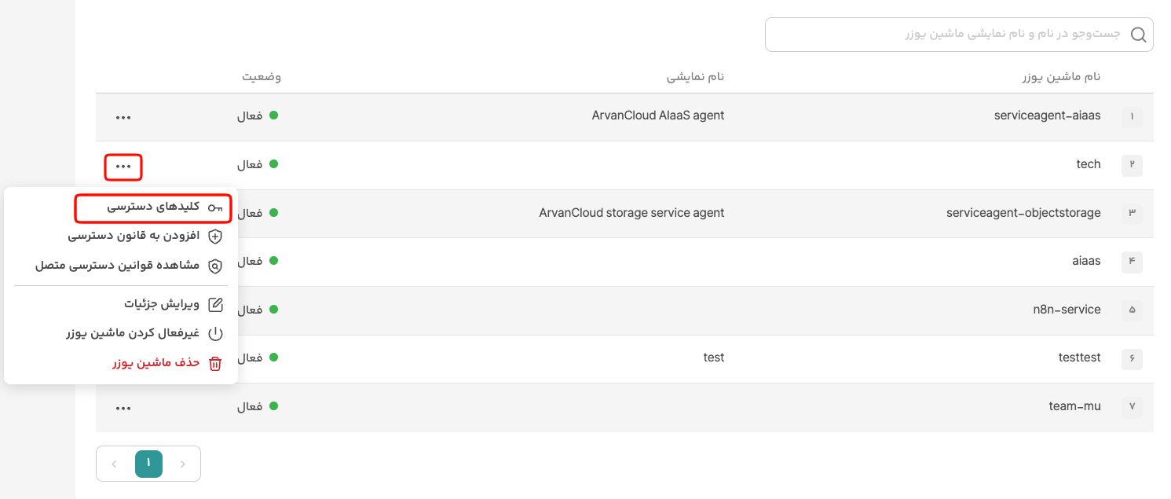Viewport: 1171px width, 499px height.
Task: Open three-dot menu for team-mu row
Action: 123,408
